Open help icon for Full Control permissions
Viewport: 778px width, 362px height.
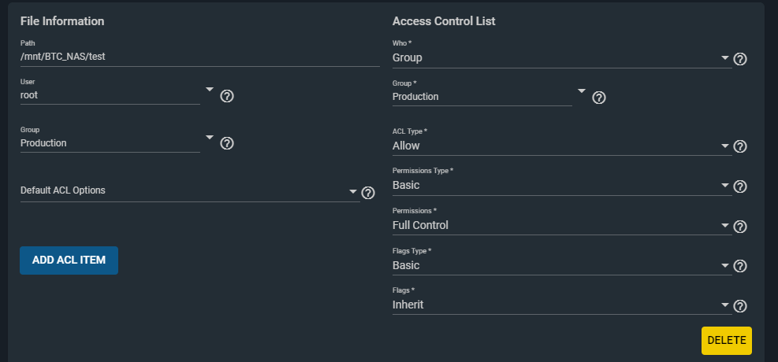(x=740, y=227)
